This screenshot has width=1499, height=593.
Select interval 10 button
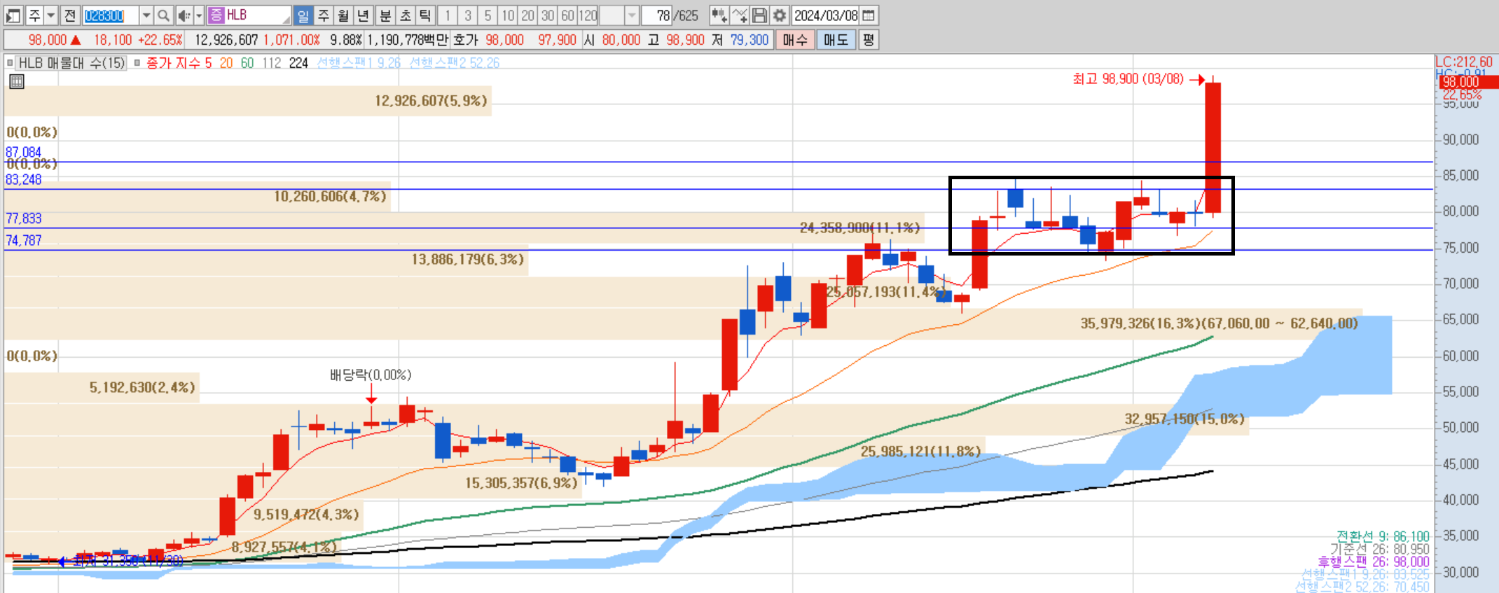pyautogui.click(x=508, y=15)
